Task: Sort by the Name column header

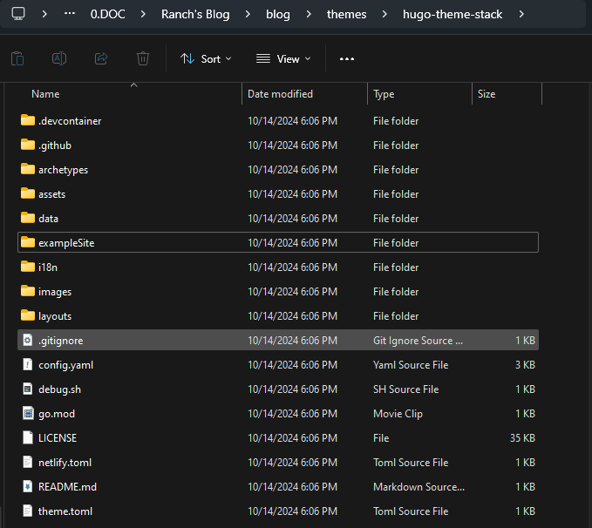Action: pos(45,94)
